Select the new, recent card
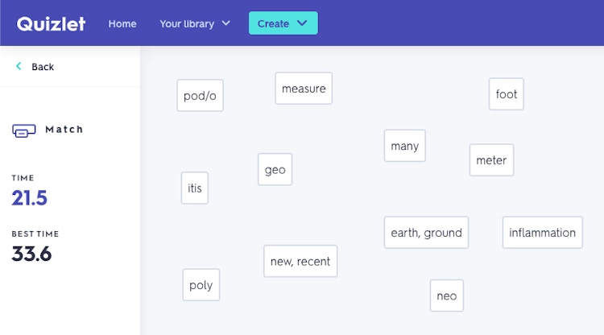Screen dimensions: 604x335 pyautogui.click(x=300, y=261)
